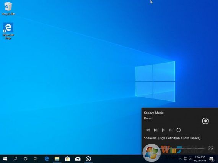Open Microsoft Store from the taskbar

click(x=67, y=159)
